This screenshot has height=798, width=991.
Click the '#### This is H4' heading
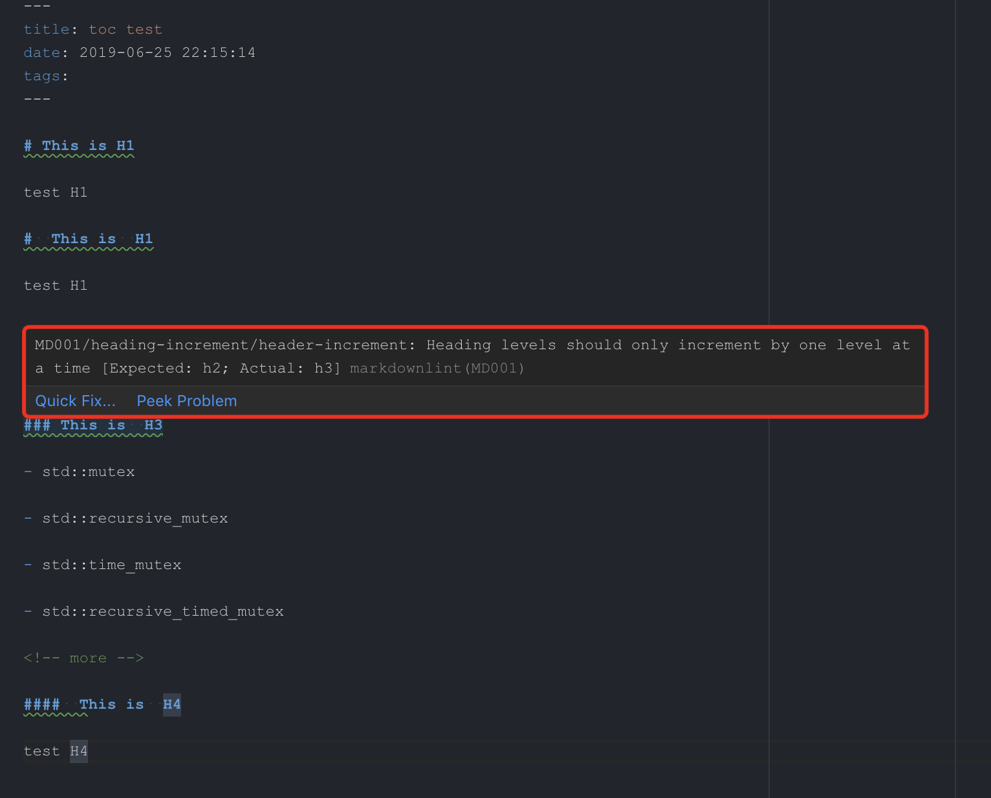(x=102, y=704)
